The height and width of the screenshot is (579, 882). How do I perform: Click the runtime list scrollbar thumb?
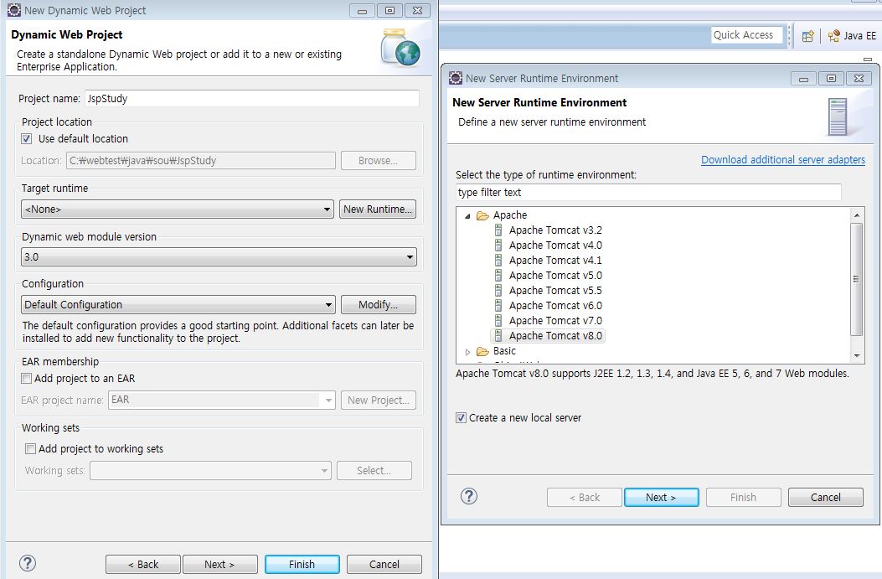coord(856,279)
